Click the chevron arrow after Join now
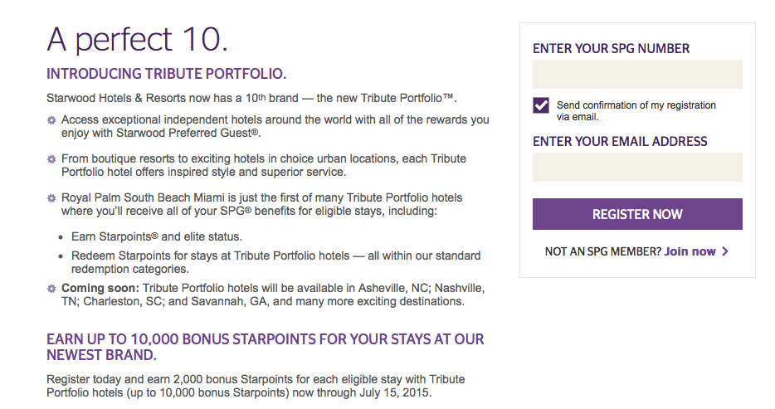Screen dimensions: 775x409 725,251
